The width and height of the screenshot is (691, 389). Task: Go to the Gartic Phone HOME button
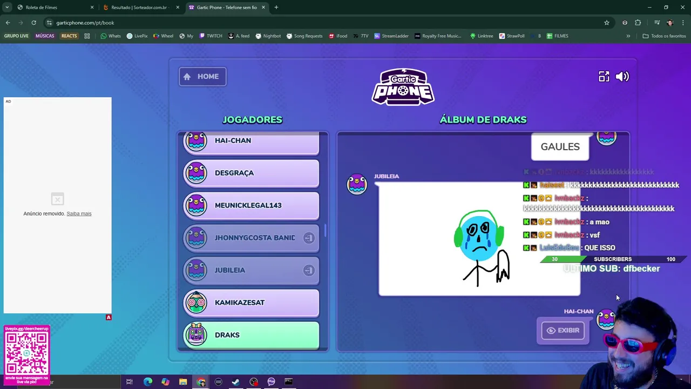[202, 76]
